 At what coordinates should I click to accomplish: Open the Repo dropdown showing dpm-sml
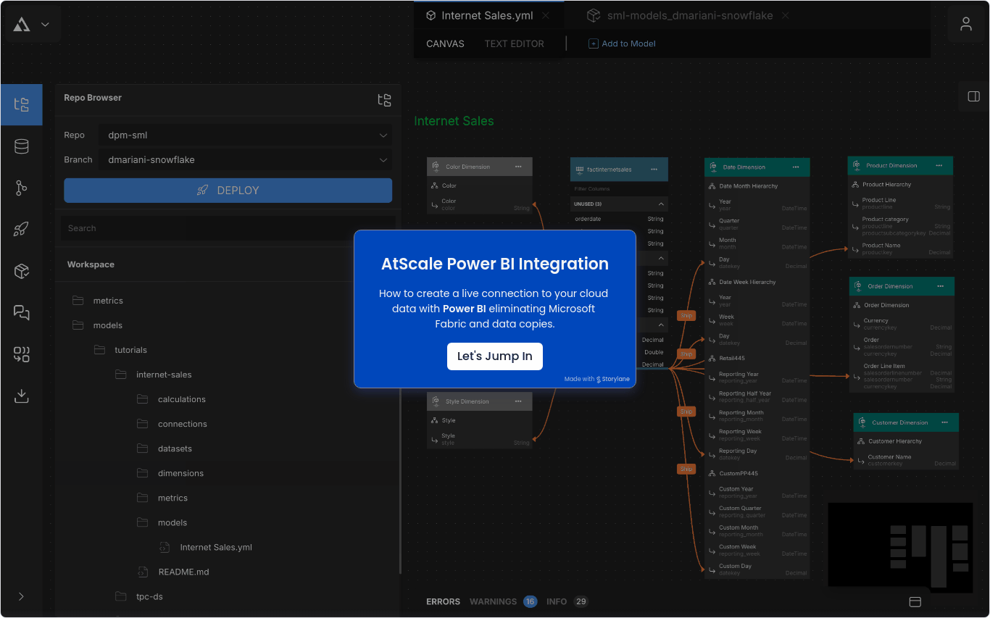click(245, 135)
